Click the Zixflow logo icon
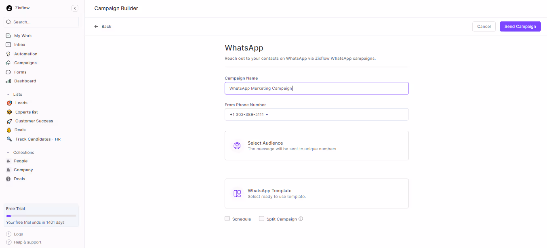Screen dimensions: 547x248 point(9,8)
